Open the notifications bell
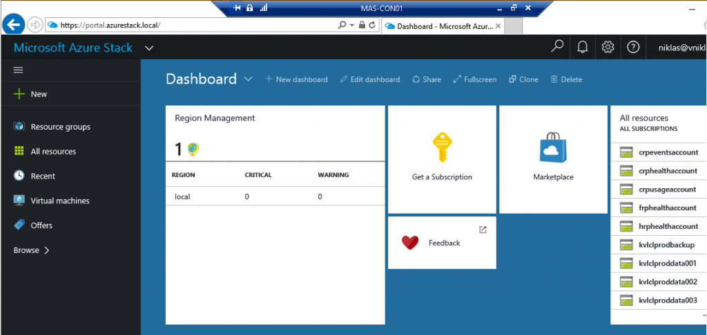 point(583,47)
